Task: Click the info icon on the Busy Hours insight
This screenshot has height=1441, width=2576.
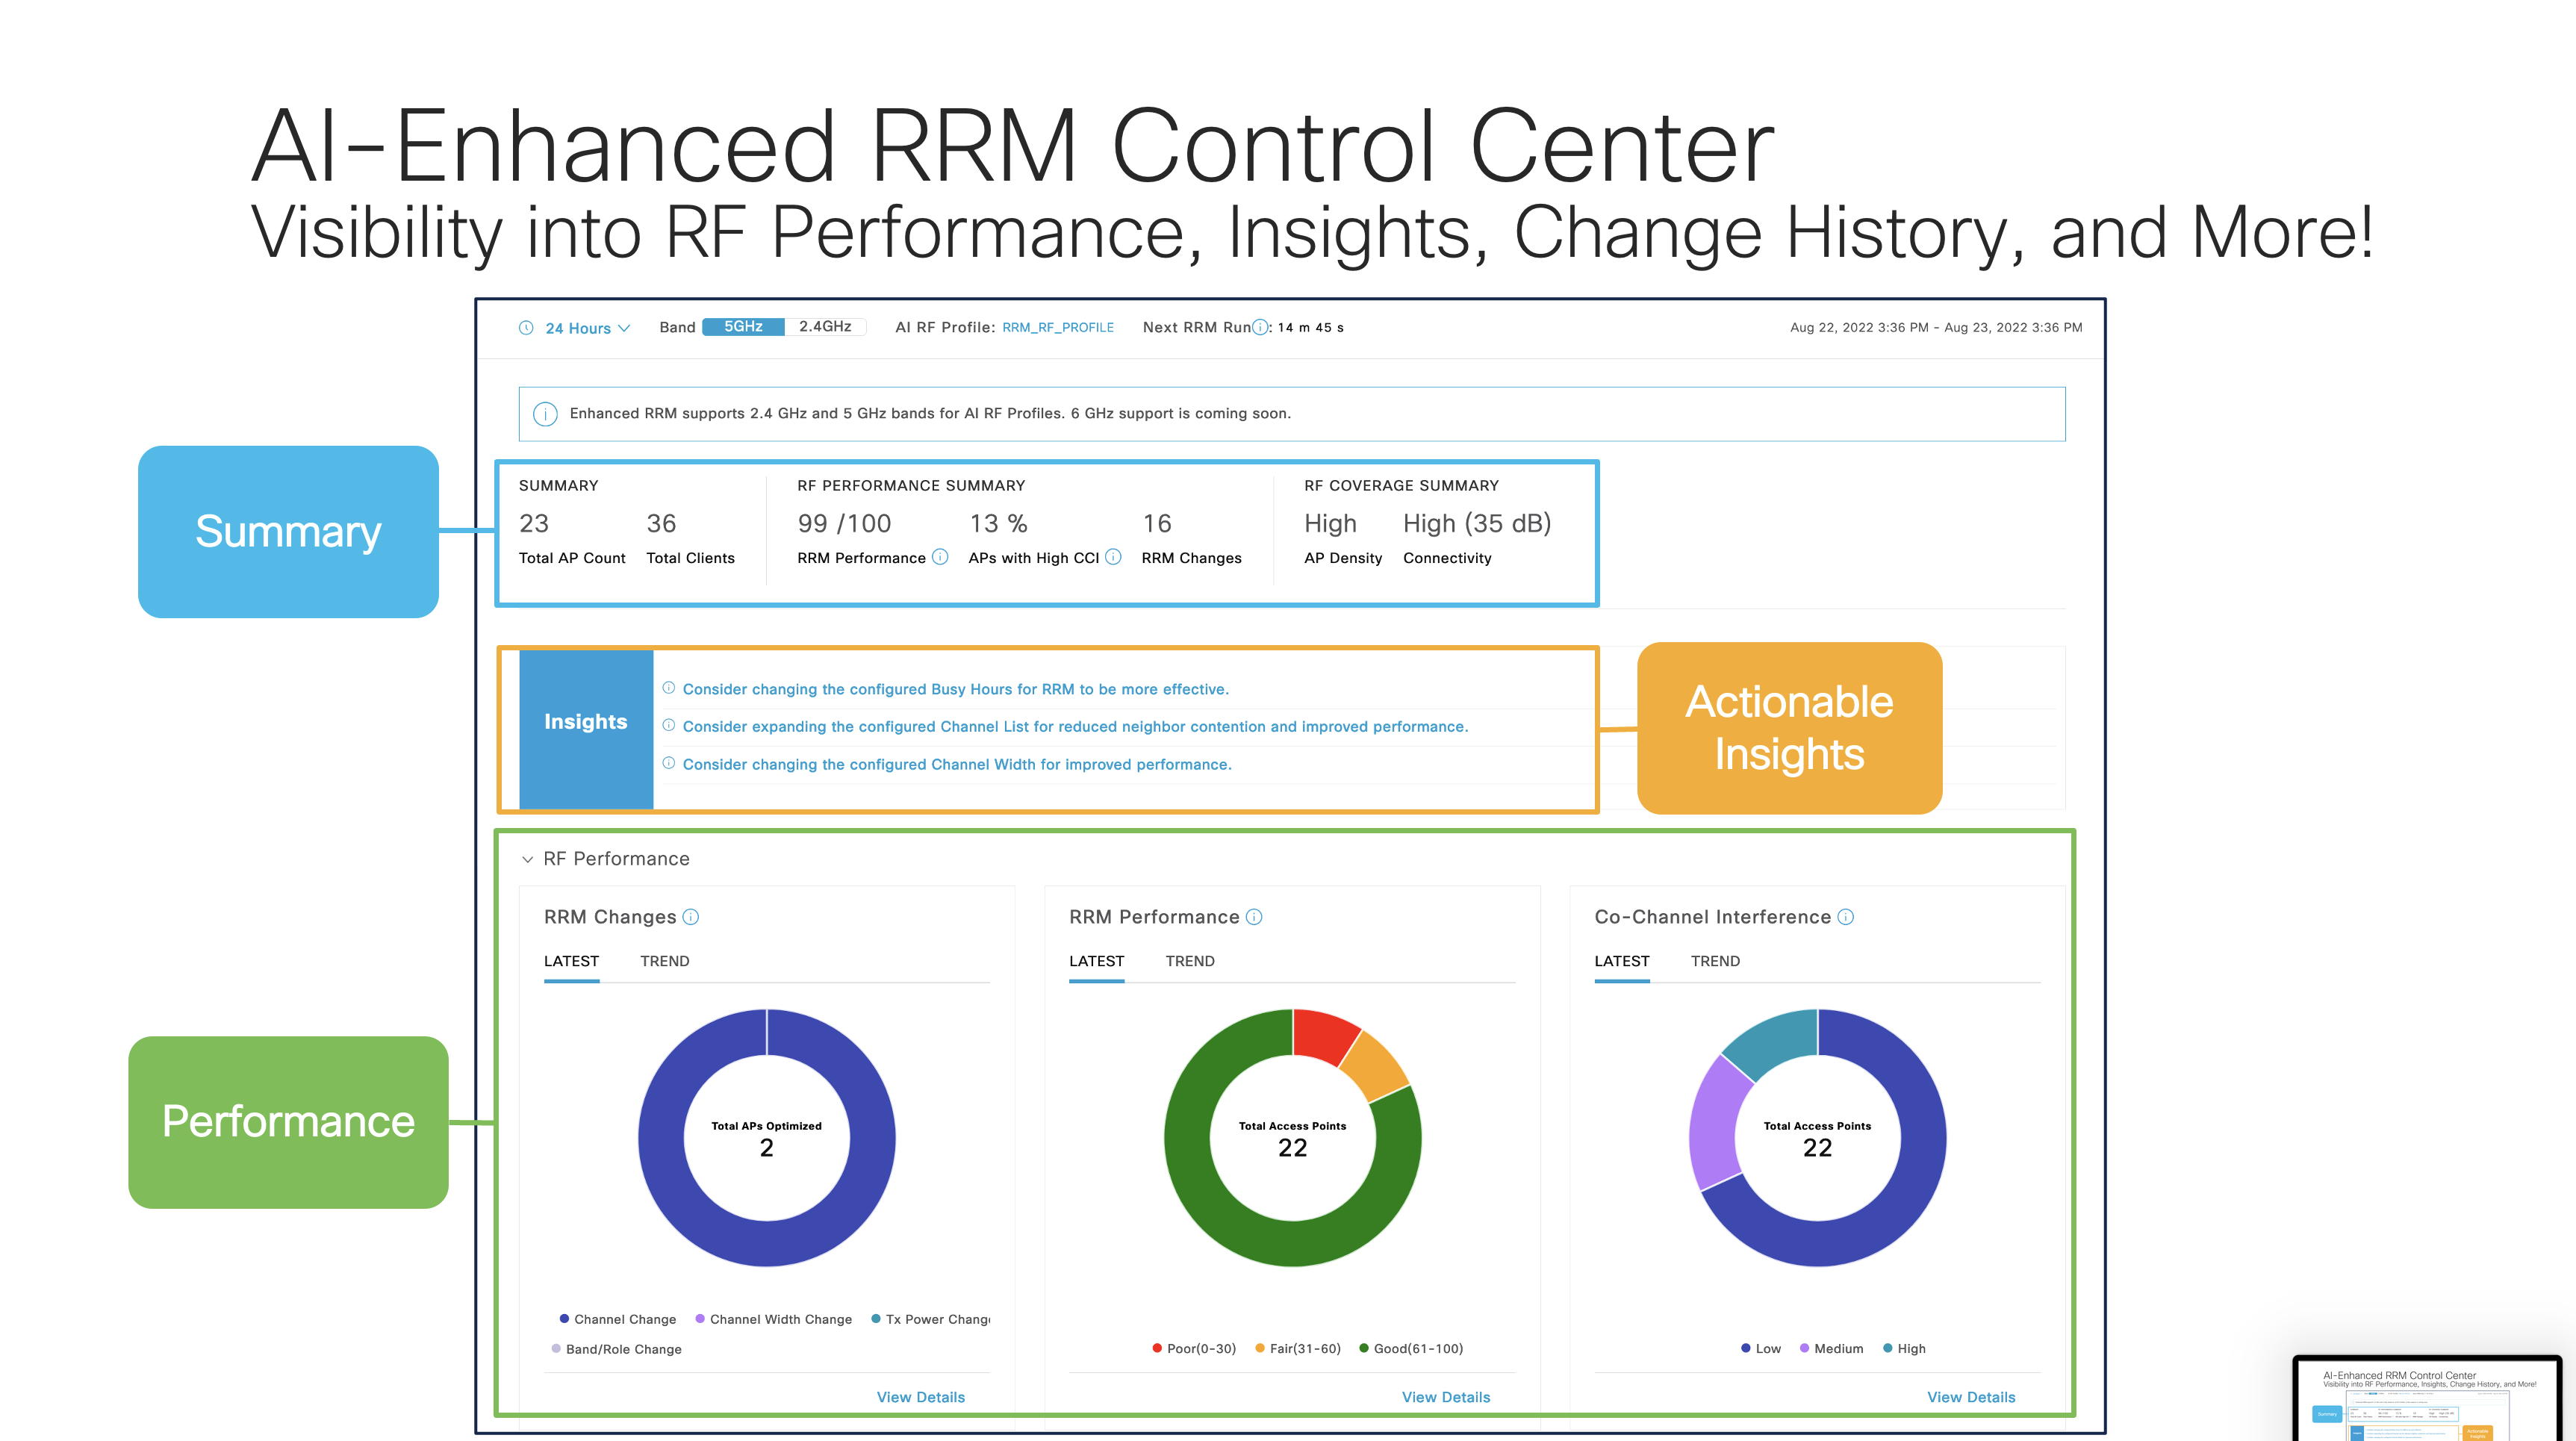Action: click(668, 688)
